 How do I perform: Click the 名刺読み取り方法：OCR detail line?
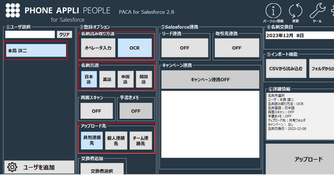click(285, 104)
